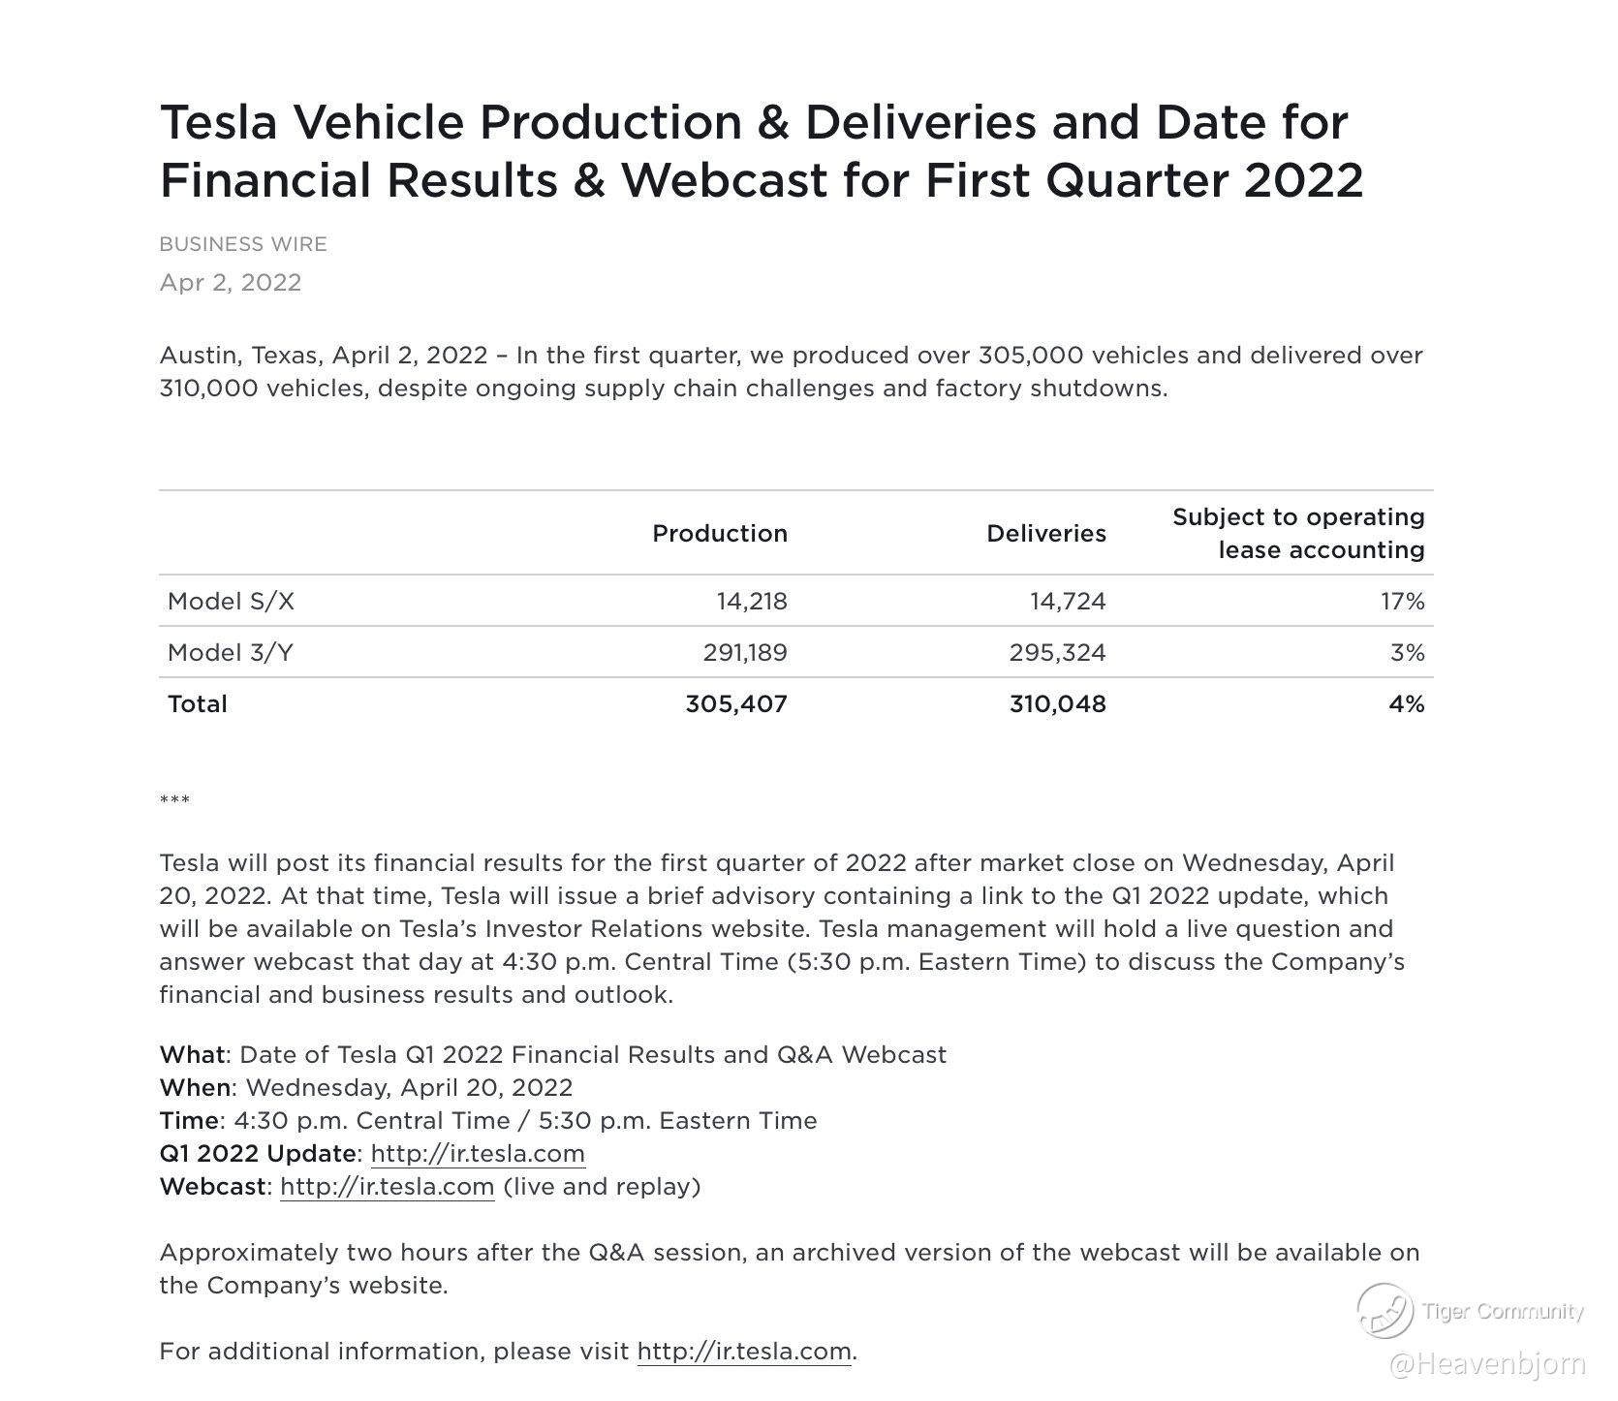This screenshot has height=1401, width=1618.
Task: Select the BUSINESS WIRE source label
Action: (243, 244)
